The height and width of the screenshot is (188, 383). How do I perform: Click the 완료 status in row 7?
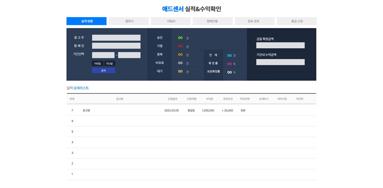tap(243, 111)
